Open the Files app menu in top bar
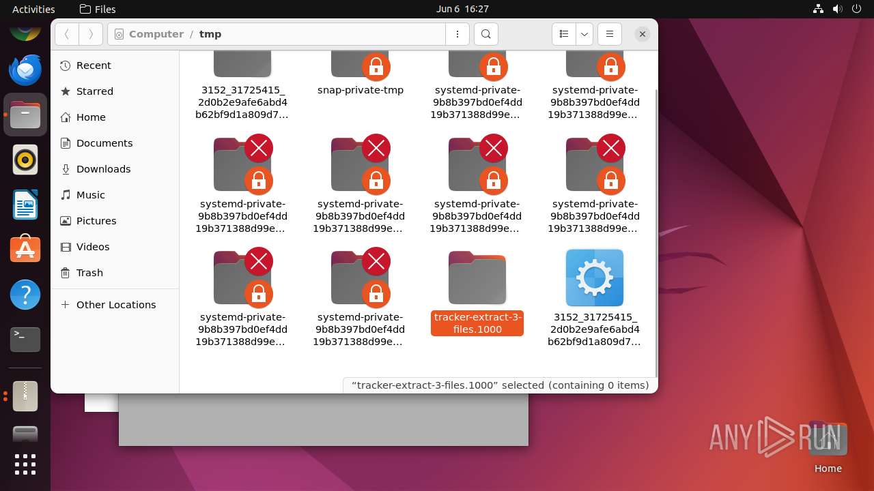Screen dimensions: 874x491 (98, 9)
